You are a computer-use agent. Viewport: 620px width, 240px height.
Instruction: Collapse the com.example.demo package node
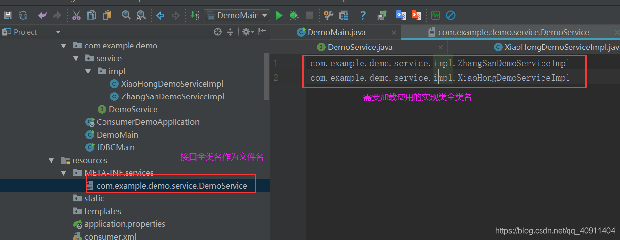pos(63,46)
